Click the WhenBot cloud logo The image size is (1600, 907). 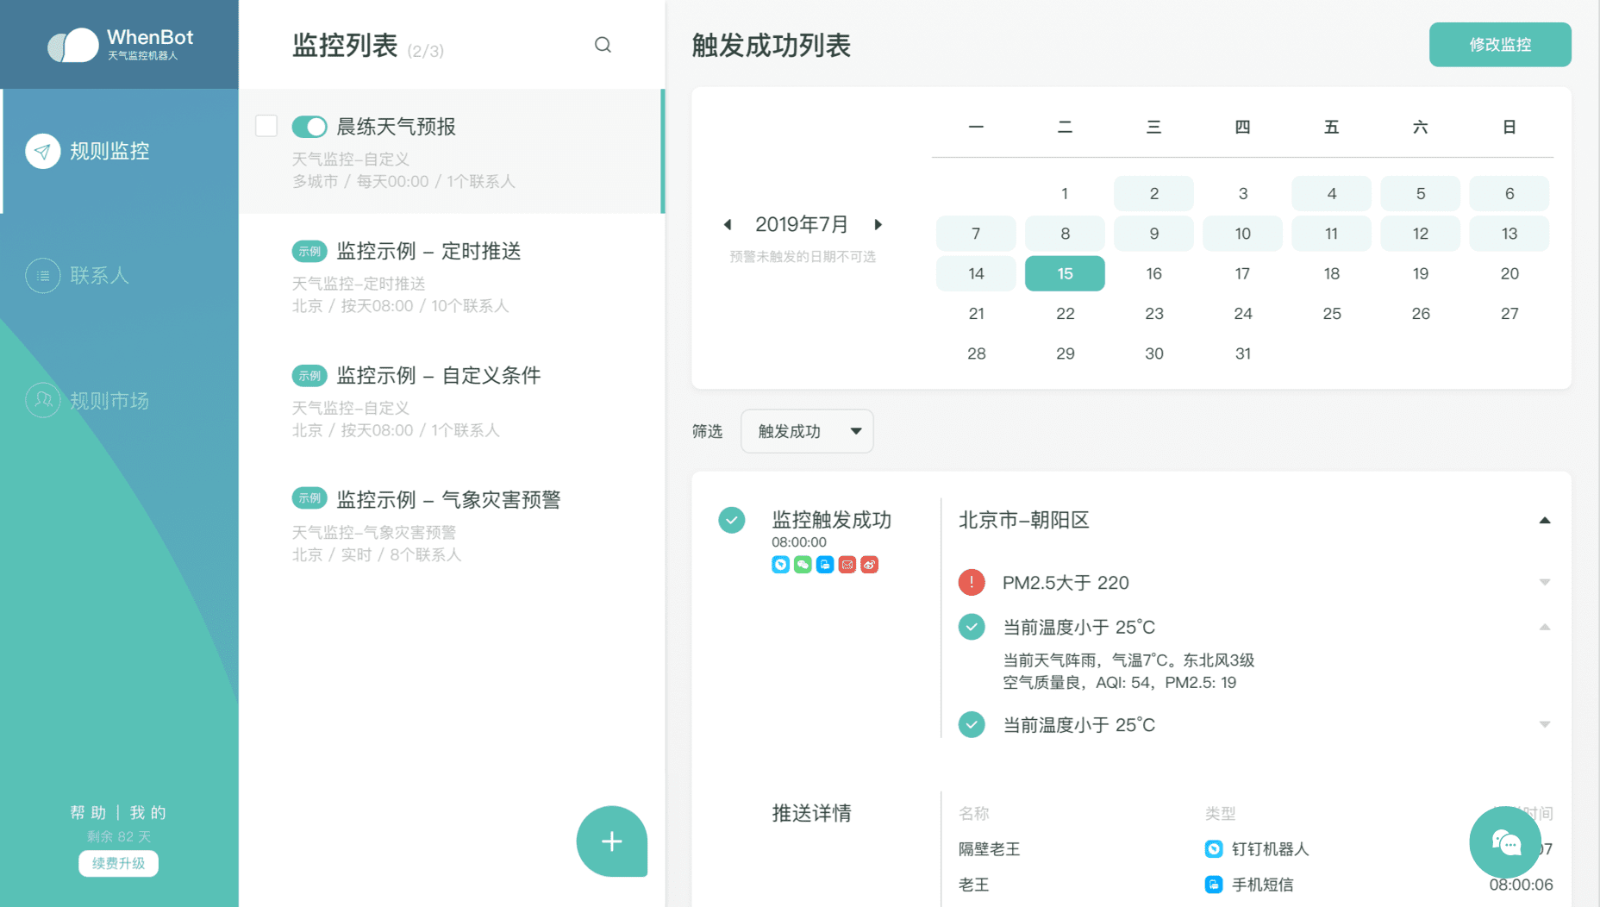pyautogui.click(x=73, y=45)
